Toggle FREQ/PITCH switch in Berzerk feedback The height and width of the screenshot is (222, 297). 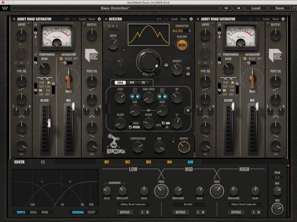[x=130, y=125]
